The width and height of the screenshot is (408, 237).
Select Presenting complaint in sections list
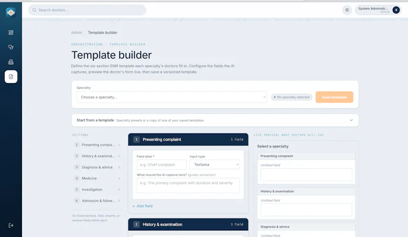(x=97, y=145)
